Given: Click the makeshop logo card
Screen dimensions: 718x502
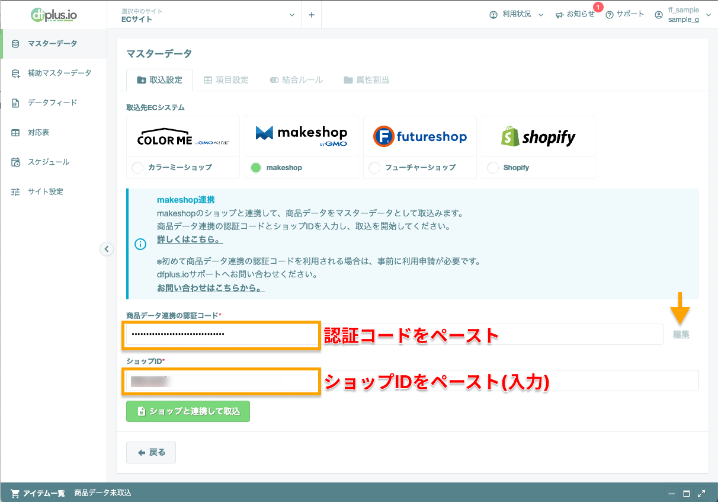Looking at the screenshot, I should (302, 136).
